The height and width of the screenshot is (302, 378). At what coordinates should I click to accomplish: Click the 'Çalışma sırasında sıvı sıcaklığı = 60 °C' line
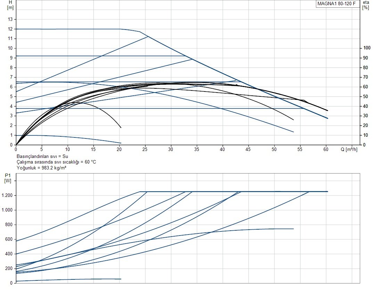pyautogui.click(x=56, y=162)
